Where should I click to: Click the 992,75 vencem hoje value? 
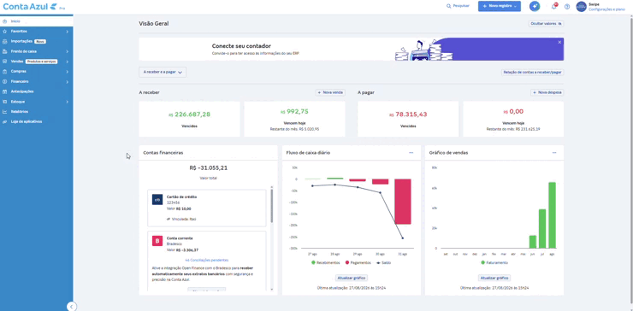(x=295, y=112)
